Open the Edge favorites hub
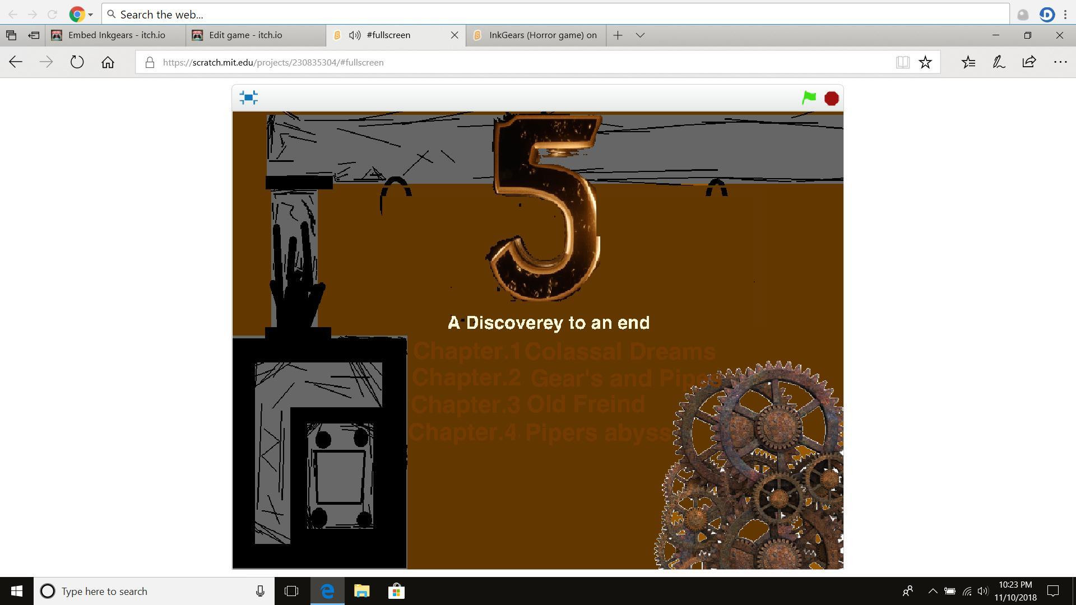Screen dimensions: 1076x605 968,62
